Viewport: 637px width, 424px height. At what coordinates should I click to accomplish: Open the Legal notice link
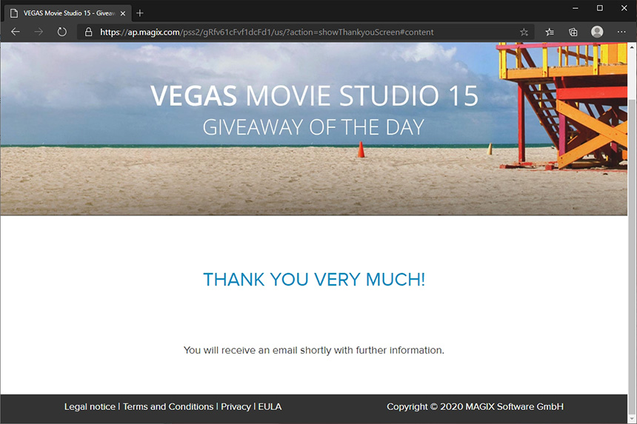pos(90,406)
